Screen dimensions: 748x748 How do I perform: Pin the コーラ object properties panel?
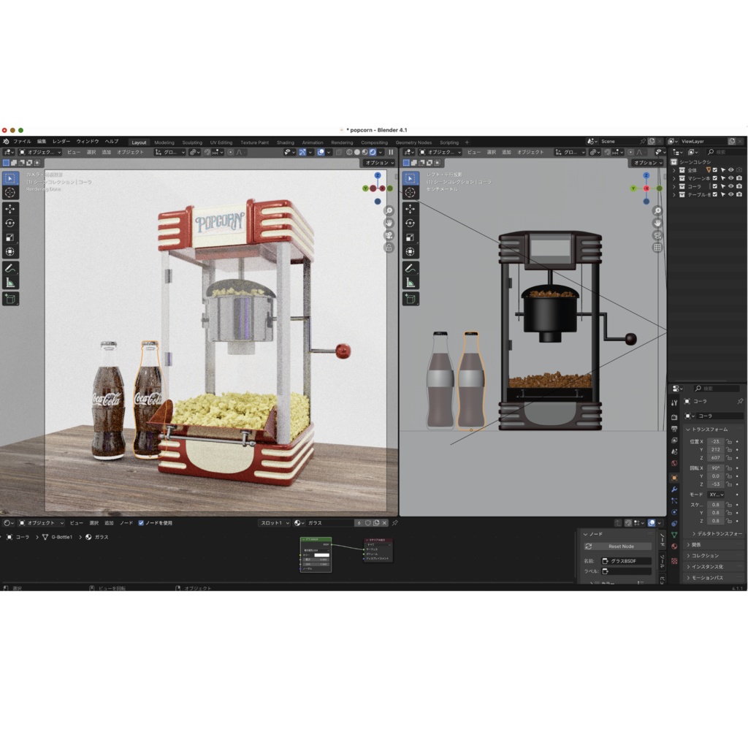point(740,402)
